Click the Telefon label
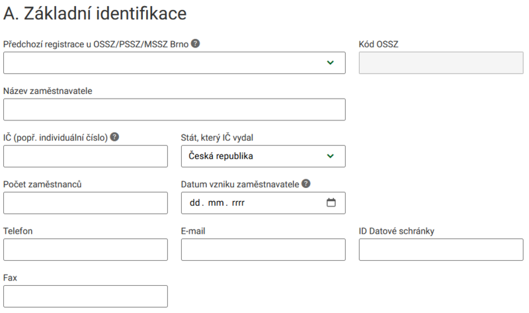Image resolution: width=529 pixels, height=313 pixels. pos(18,231)
